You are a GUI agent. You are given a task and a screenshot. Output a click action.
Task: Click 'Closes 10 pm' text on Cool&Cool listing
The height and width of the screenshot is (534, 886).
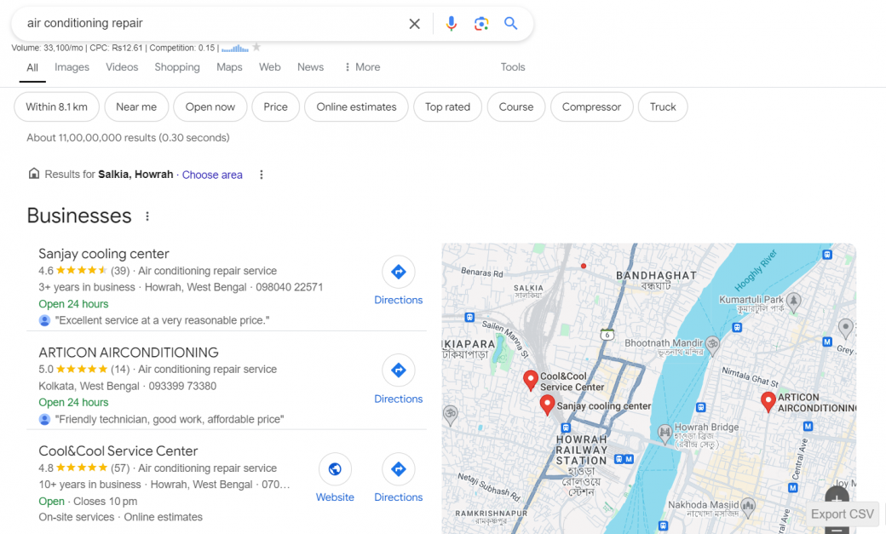(105, 502)
